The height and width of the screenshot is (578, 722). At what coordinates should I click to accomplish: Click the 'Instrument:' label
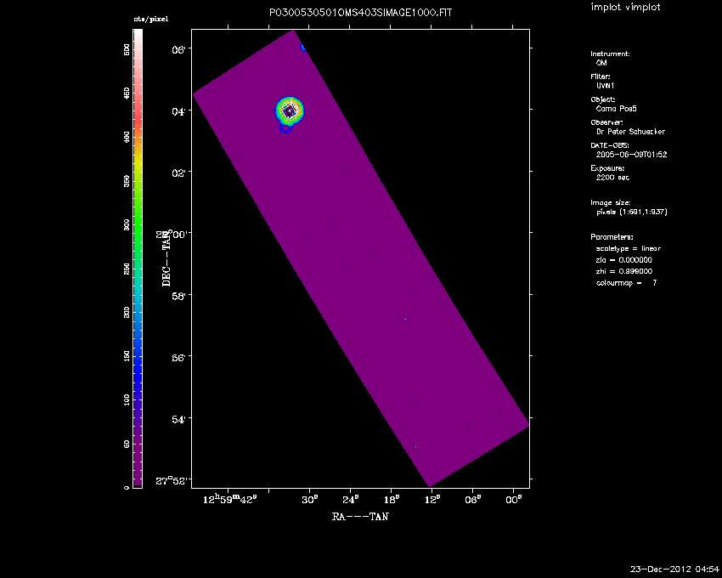point(610,54)
